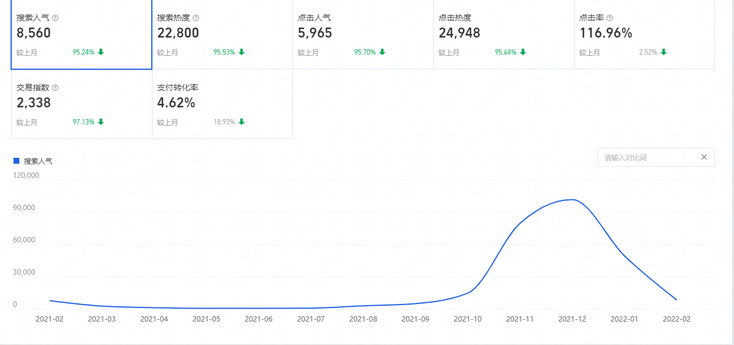Click the help icon beside 交易指数
The height and width of the screenshot is (345, 734).
click(x=55, y=88)
